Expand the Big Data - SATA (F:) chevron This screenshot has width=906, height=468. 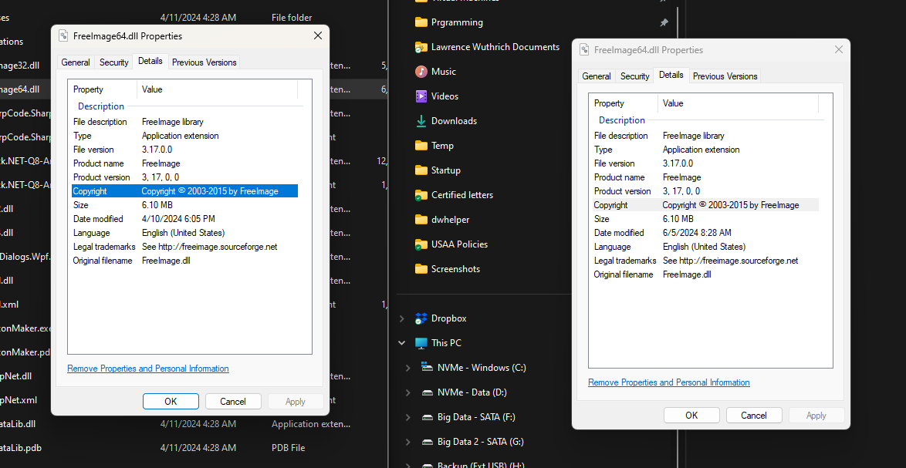408,417
